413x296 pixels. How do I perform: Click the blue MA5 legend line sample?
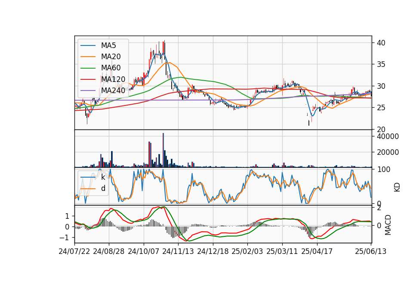(x=88, y=45)
